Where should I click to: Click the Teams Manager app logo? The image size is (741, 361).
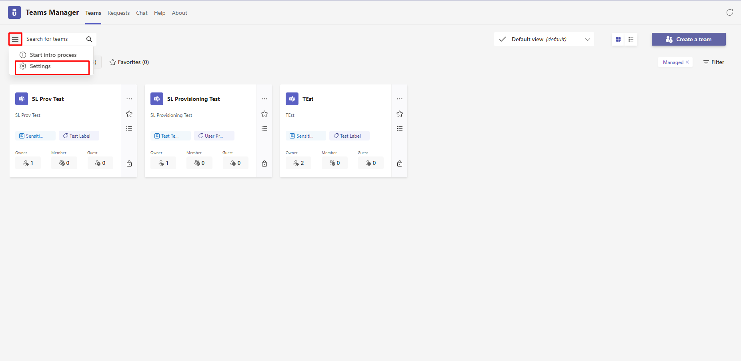click(14, 12)
